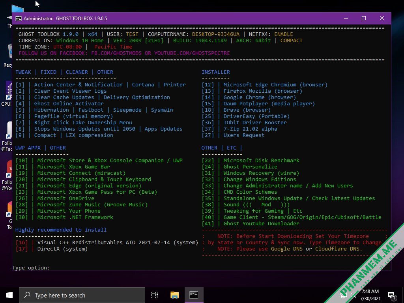Click 'Pacific Time' time zone text
The image size is (404, 303).
tap(113, 47)
